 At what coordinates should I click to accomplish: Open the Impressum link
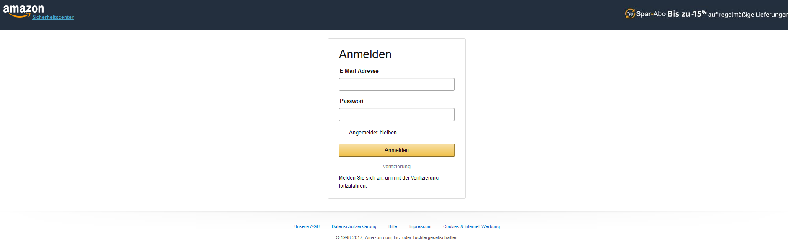420,226
